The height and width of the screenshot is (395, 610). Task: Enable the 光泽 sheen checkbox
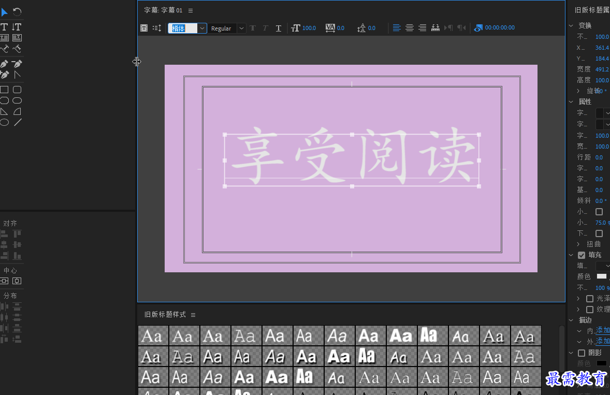pos(590,299)
